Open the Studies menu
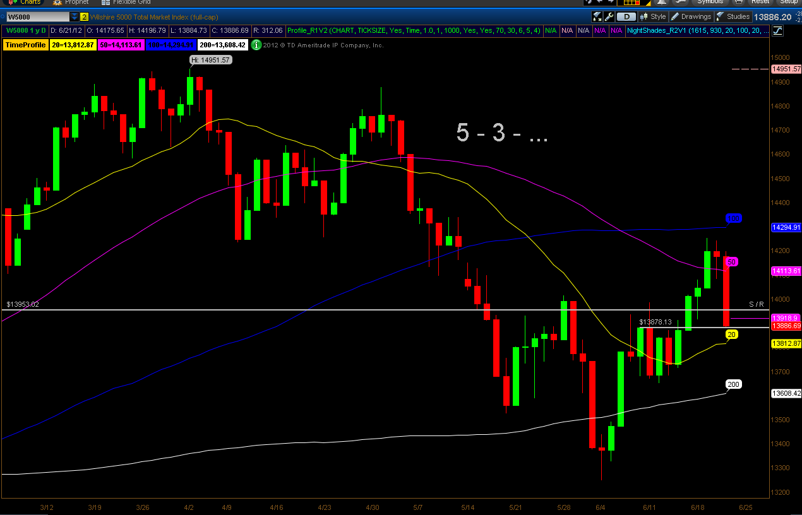This screenshot has width=802, height=515. coord(733,17)
